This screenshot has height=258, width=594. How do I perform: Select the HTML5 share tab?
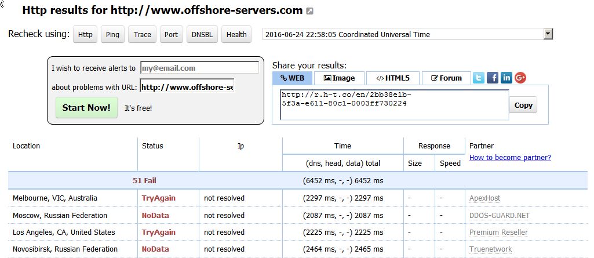pos(393,78)
